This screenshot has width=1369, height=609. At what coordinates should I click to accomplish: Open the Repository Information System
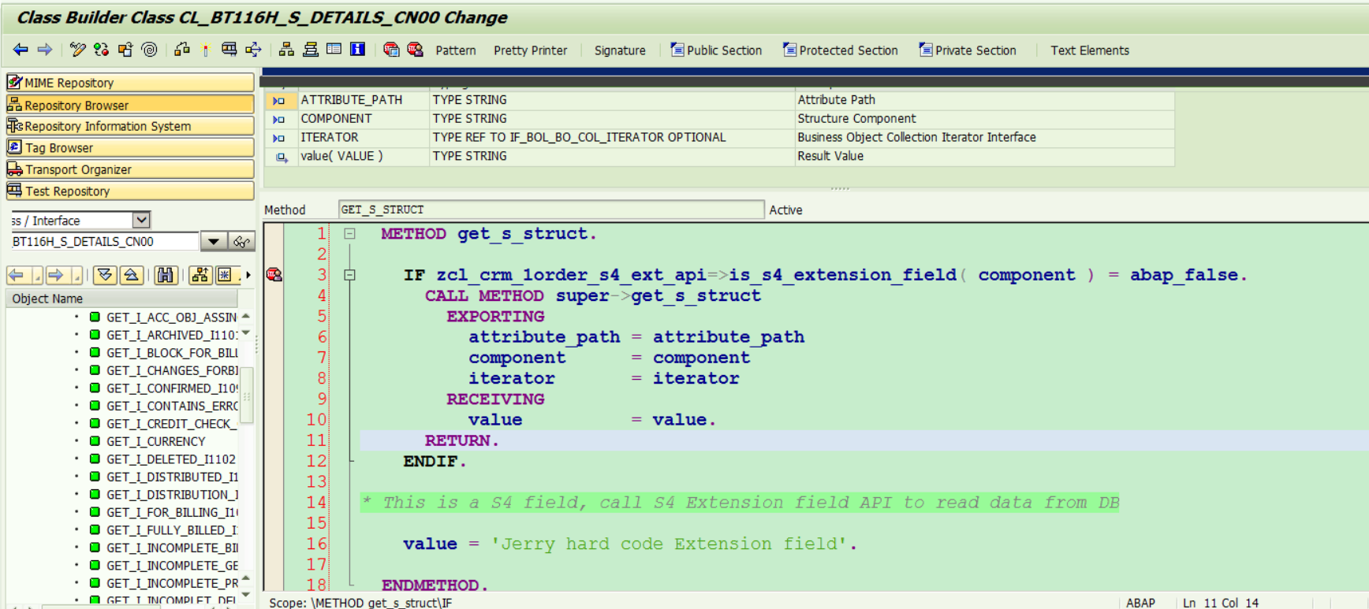pos(130,125)
